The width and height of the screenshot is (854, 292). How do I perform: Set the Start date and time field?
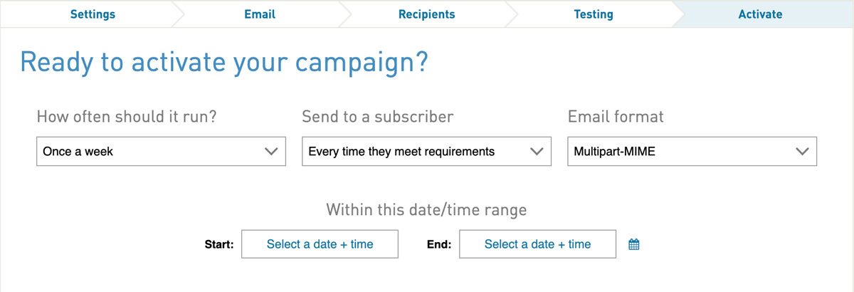(320, 244)
